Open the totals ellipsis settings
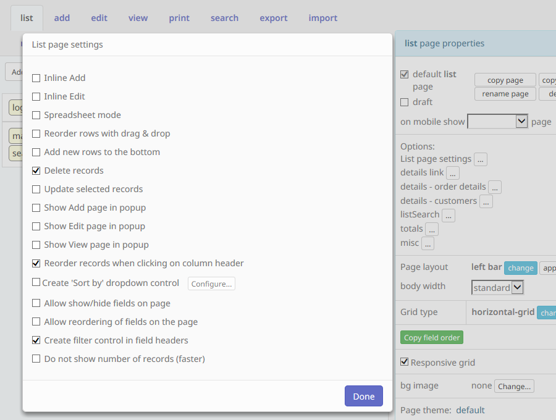The width and height of the screenshot is (556, 420). click(x=432, y=229)
